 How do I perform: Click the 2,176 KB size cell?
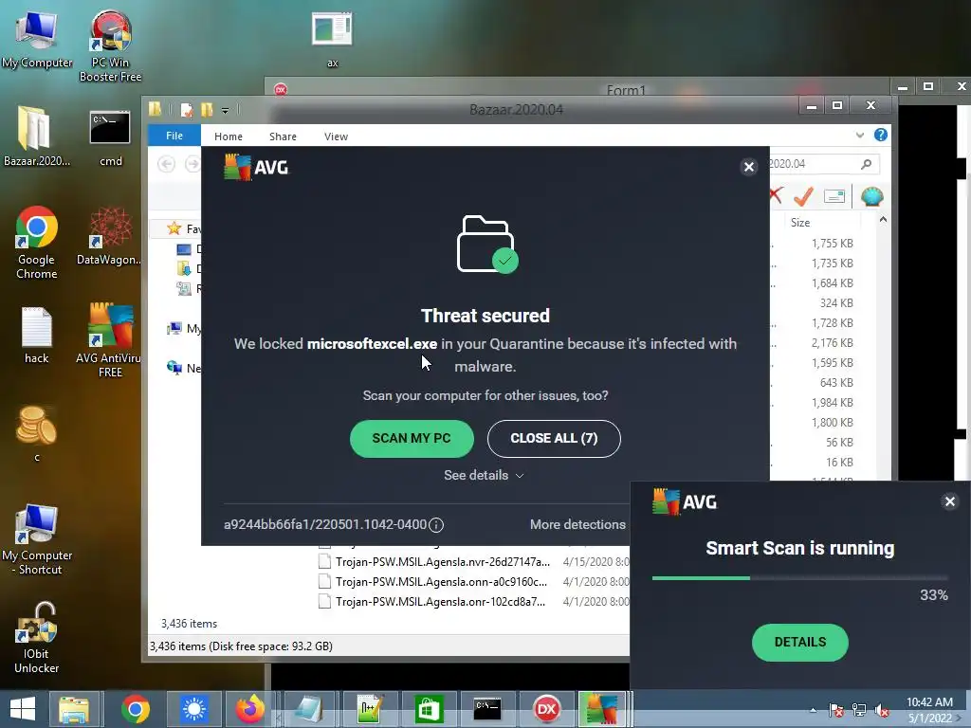tap(833, 343)
